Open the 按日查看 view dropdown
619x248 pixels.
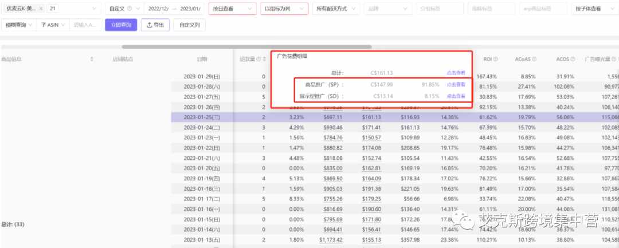click(x=233, y=8)
